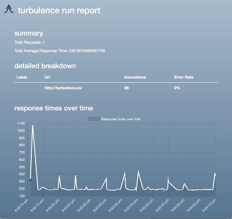
Task: Click the 0% error rate cell
Action: click(x=177, y=88)
